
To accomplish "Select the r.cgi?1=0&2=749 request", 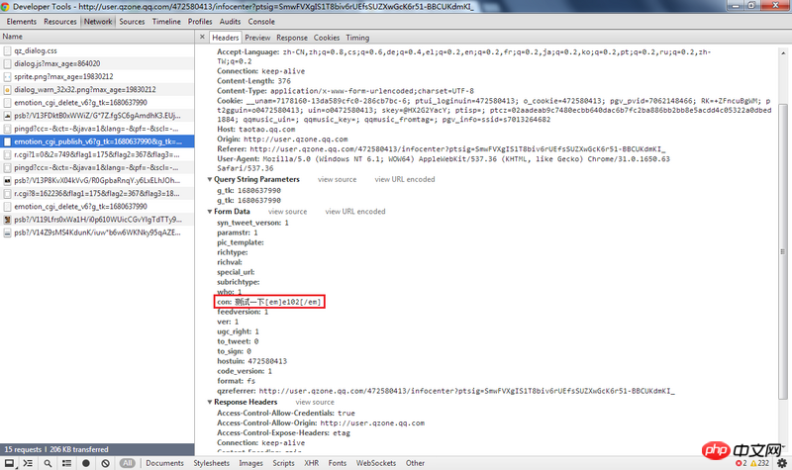I will pyautogui.click(x=97, y=154).
